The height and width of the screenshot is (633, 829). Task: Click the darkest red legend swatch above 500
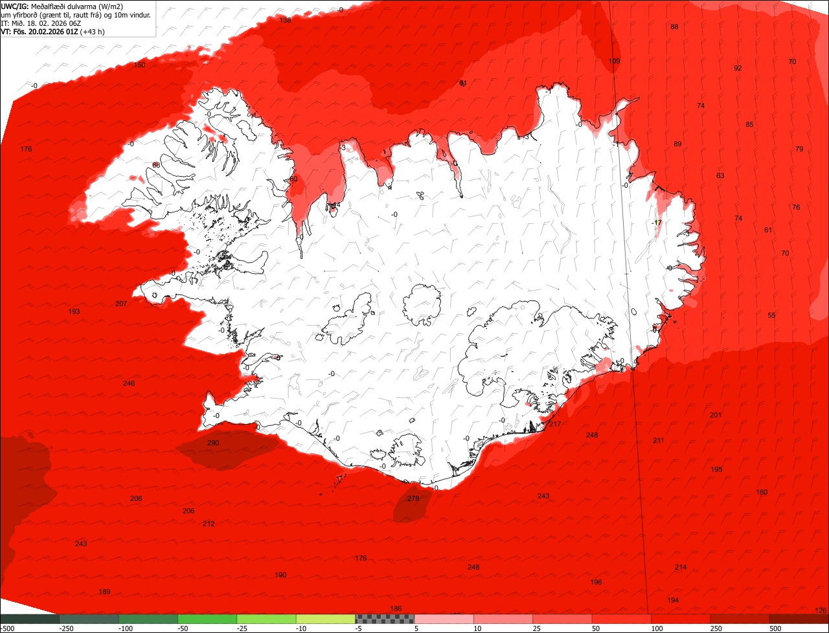click(799, 619)
